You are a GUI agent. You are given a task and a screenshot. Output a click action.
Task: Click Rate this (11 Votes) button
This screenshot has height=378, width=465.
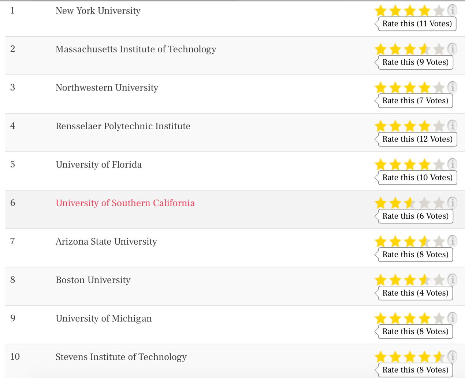pos(417,24)
